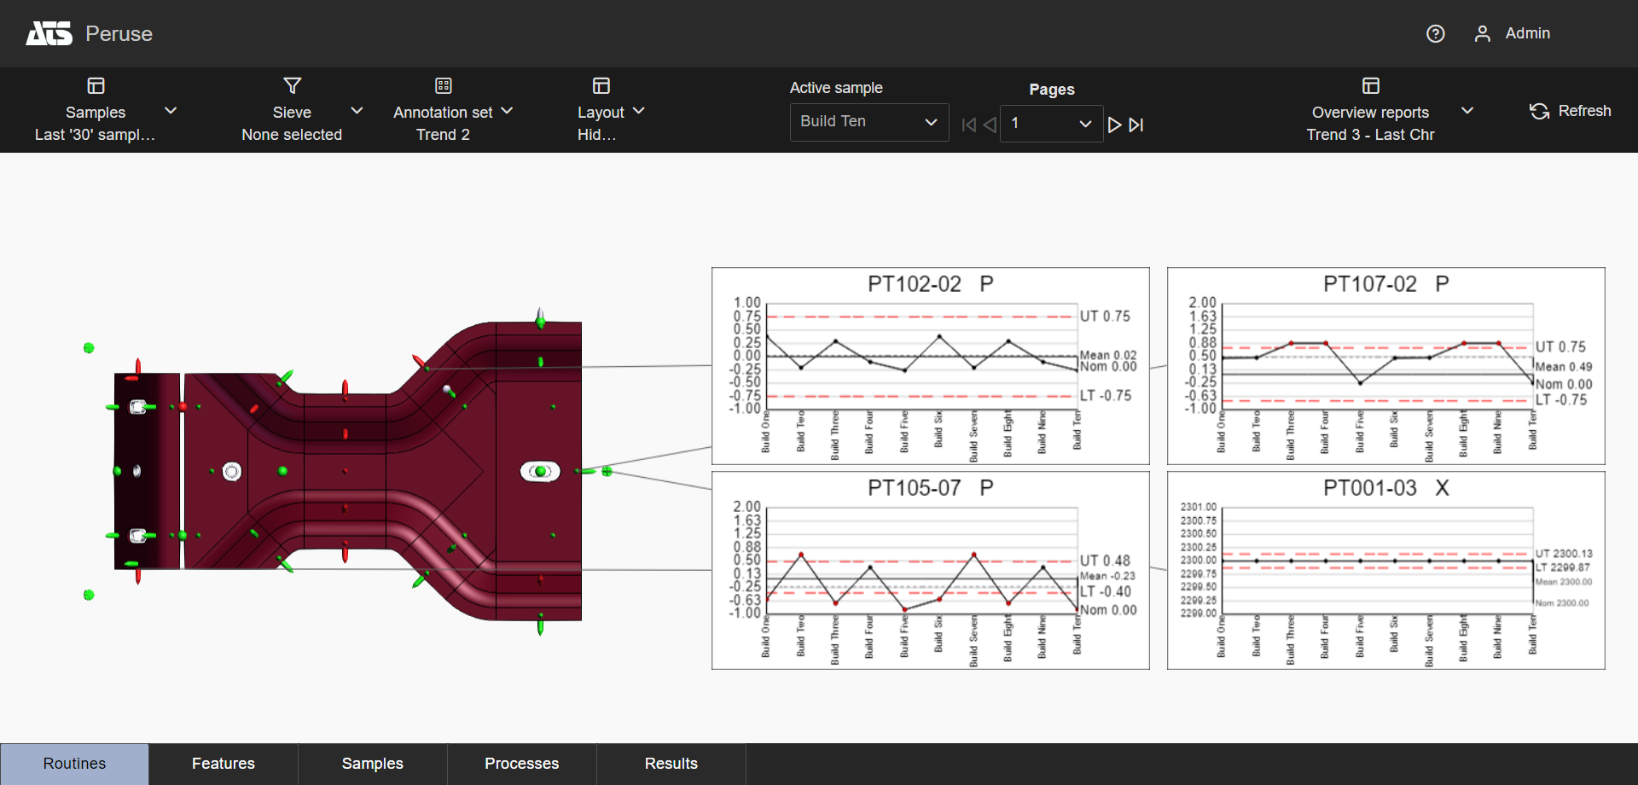Open the Active sample Build Ten dropdown
Viewport: 1638px width, 785px height.
coord(868,122)
